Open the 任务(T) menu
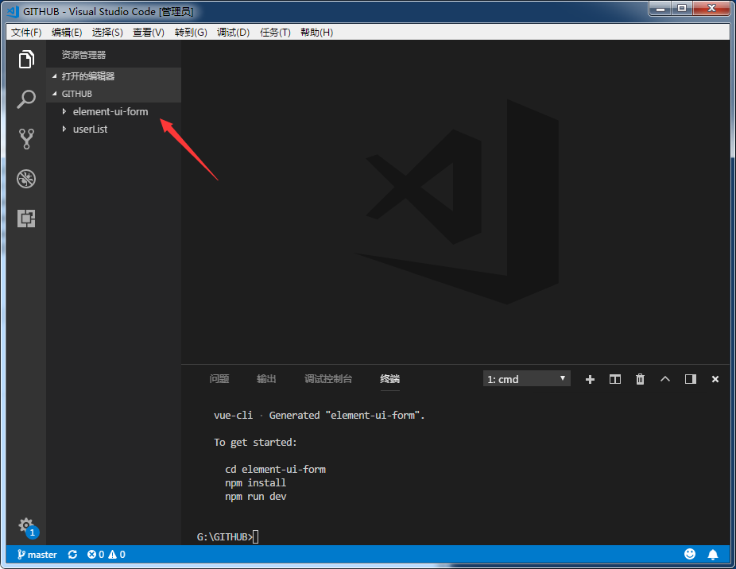Screen dimensions: 736x569 [x=275, y=33]
